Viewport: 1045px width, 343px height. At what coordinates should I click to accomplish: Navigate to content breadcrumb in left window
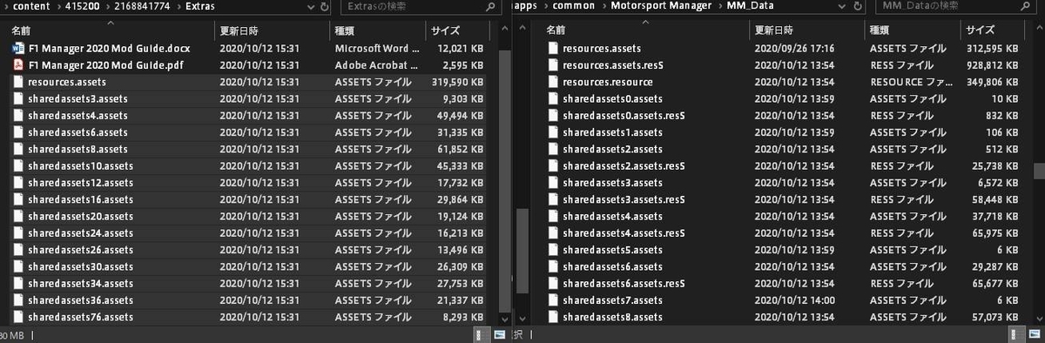(x=32, y=7)
